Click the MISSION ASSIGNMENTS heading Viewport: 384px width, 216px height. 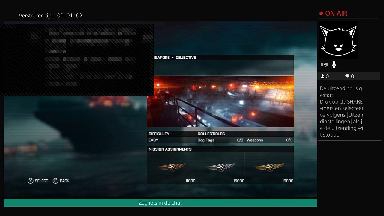(x=170, y=149)
